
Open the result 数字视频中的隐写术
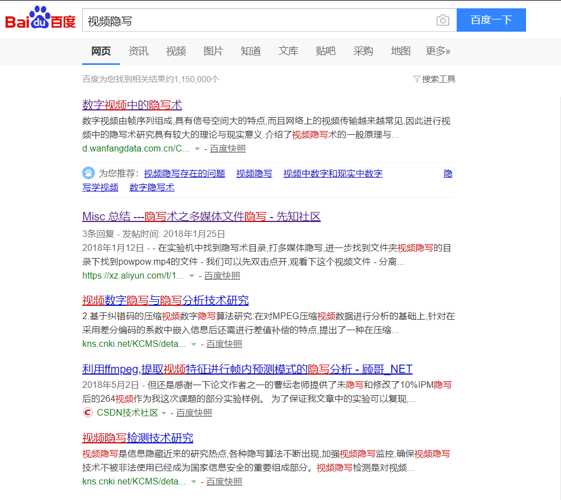point(132,105)
